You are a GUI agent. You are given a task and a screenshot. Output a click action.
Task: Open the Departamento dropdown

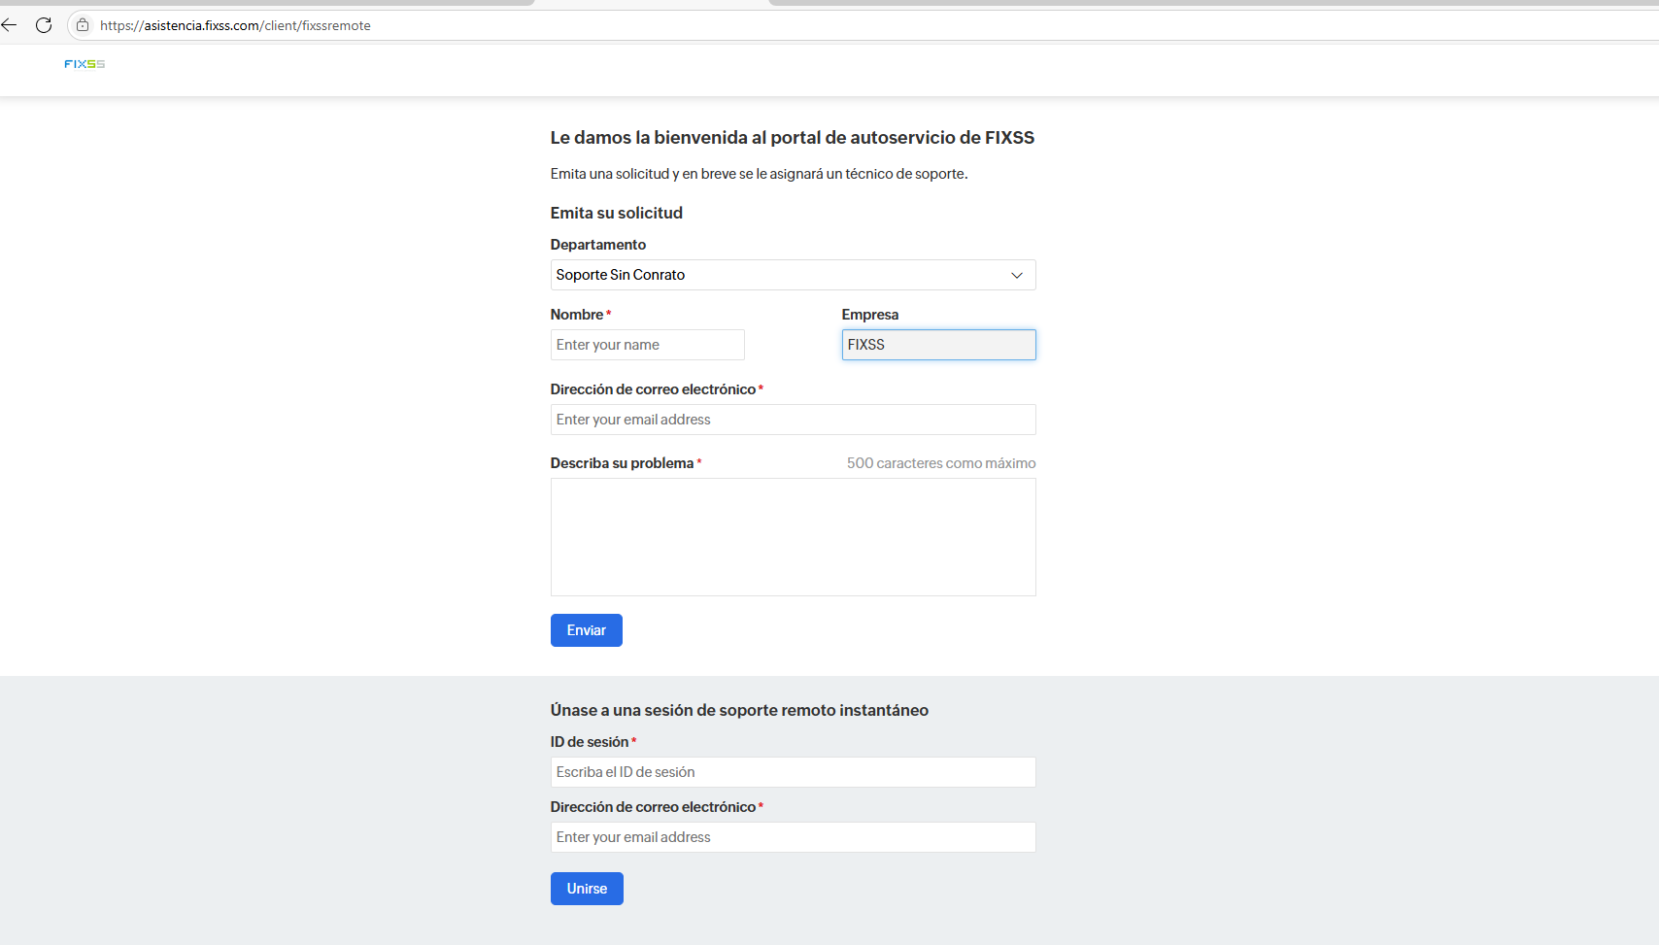(793, 275)
